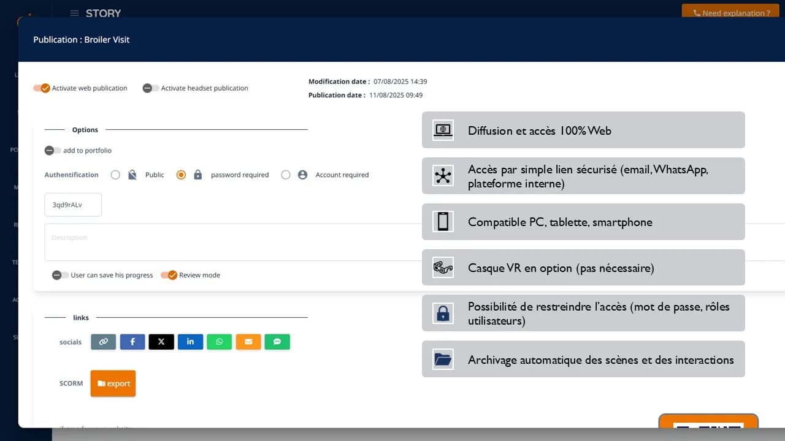Turn off Review mode
The image size is (785, 441).
(x=170, y=275)
